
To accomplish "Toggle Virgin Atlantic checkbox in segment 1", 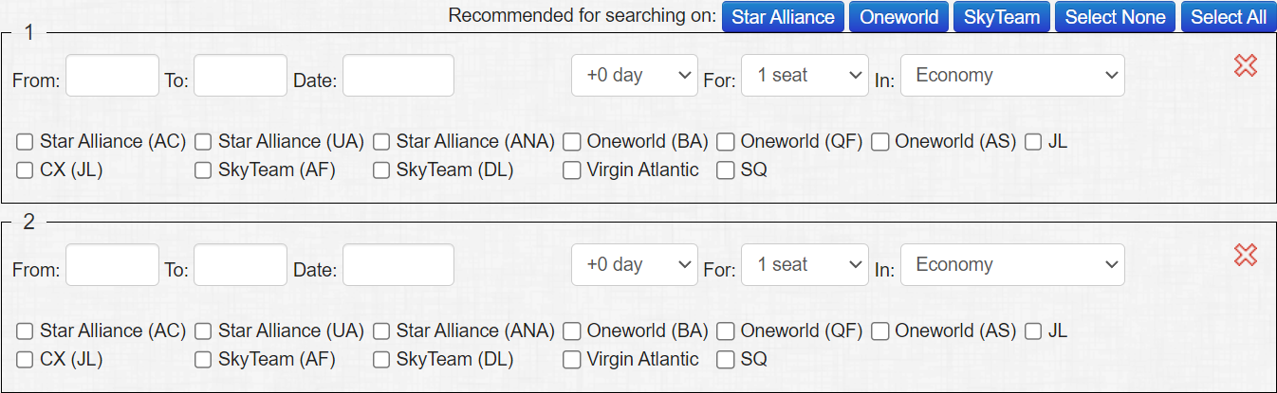I will point(572,170).
